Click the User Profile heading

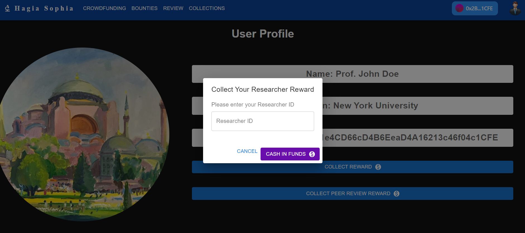[x=263, y=34]
